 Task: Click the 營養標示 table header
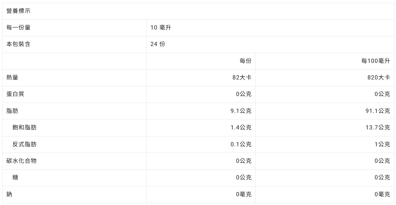pyautogui.click(x=18, y=11)
